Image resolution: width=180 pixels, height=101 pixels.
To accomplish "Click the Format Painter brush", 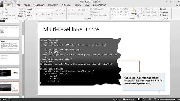I will click(x=9, y=15).
